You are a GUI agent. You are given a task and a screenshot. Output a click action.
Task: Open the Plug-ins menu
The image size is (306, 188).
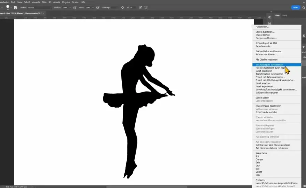pos(66,2)
